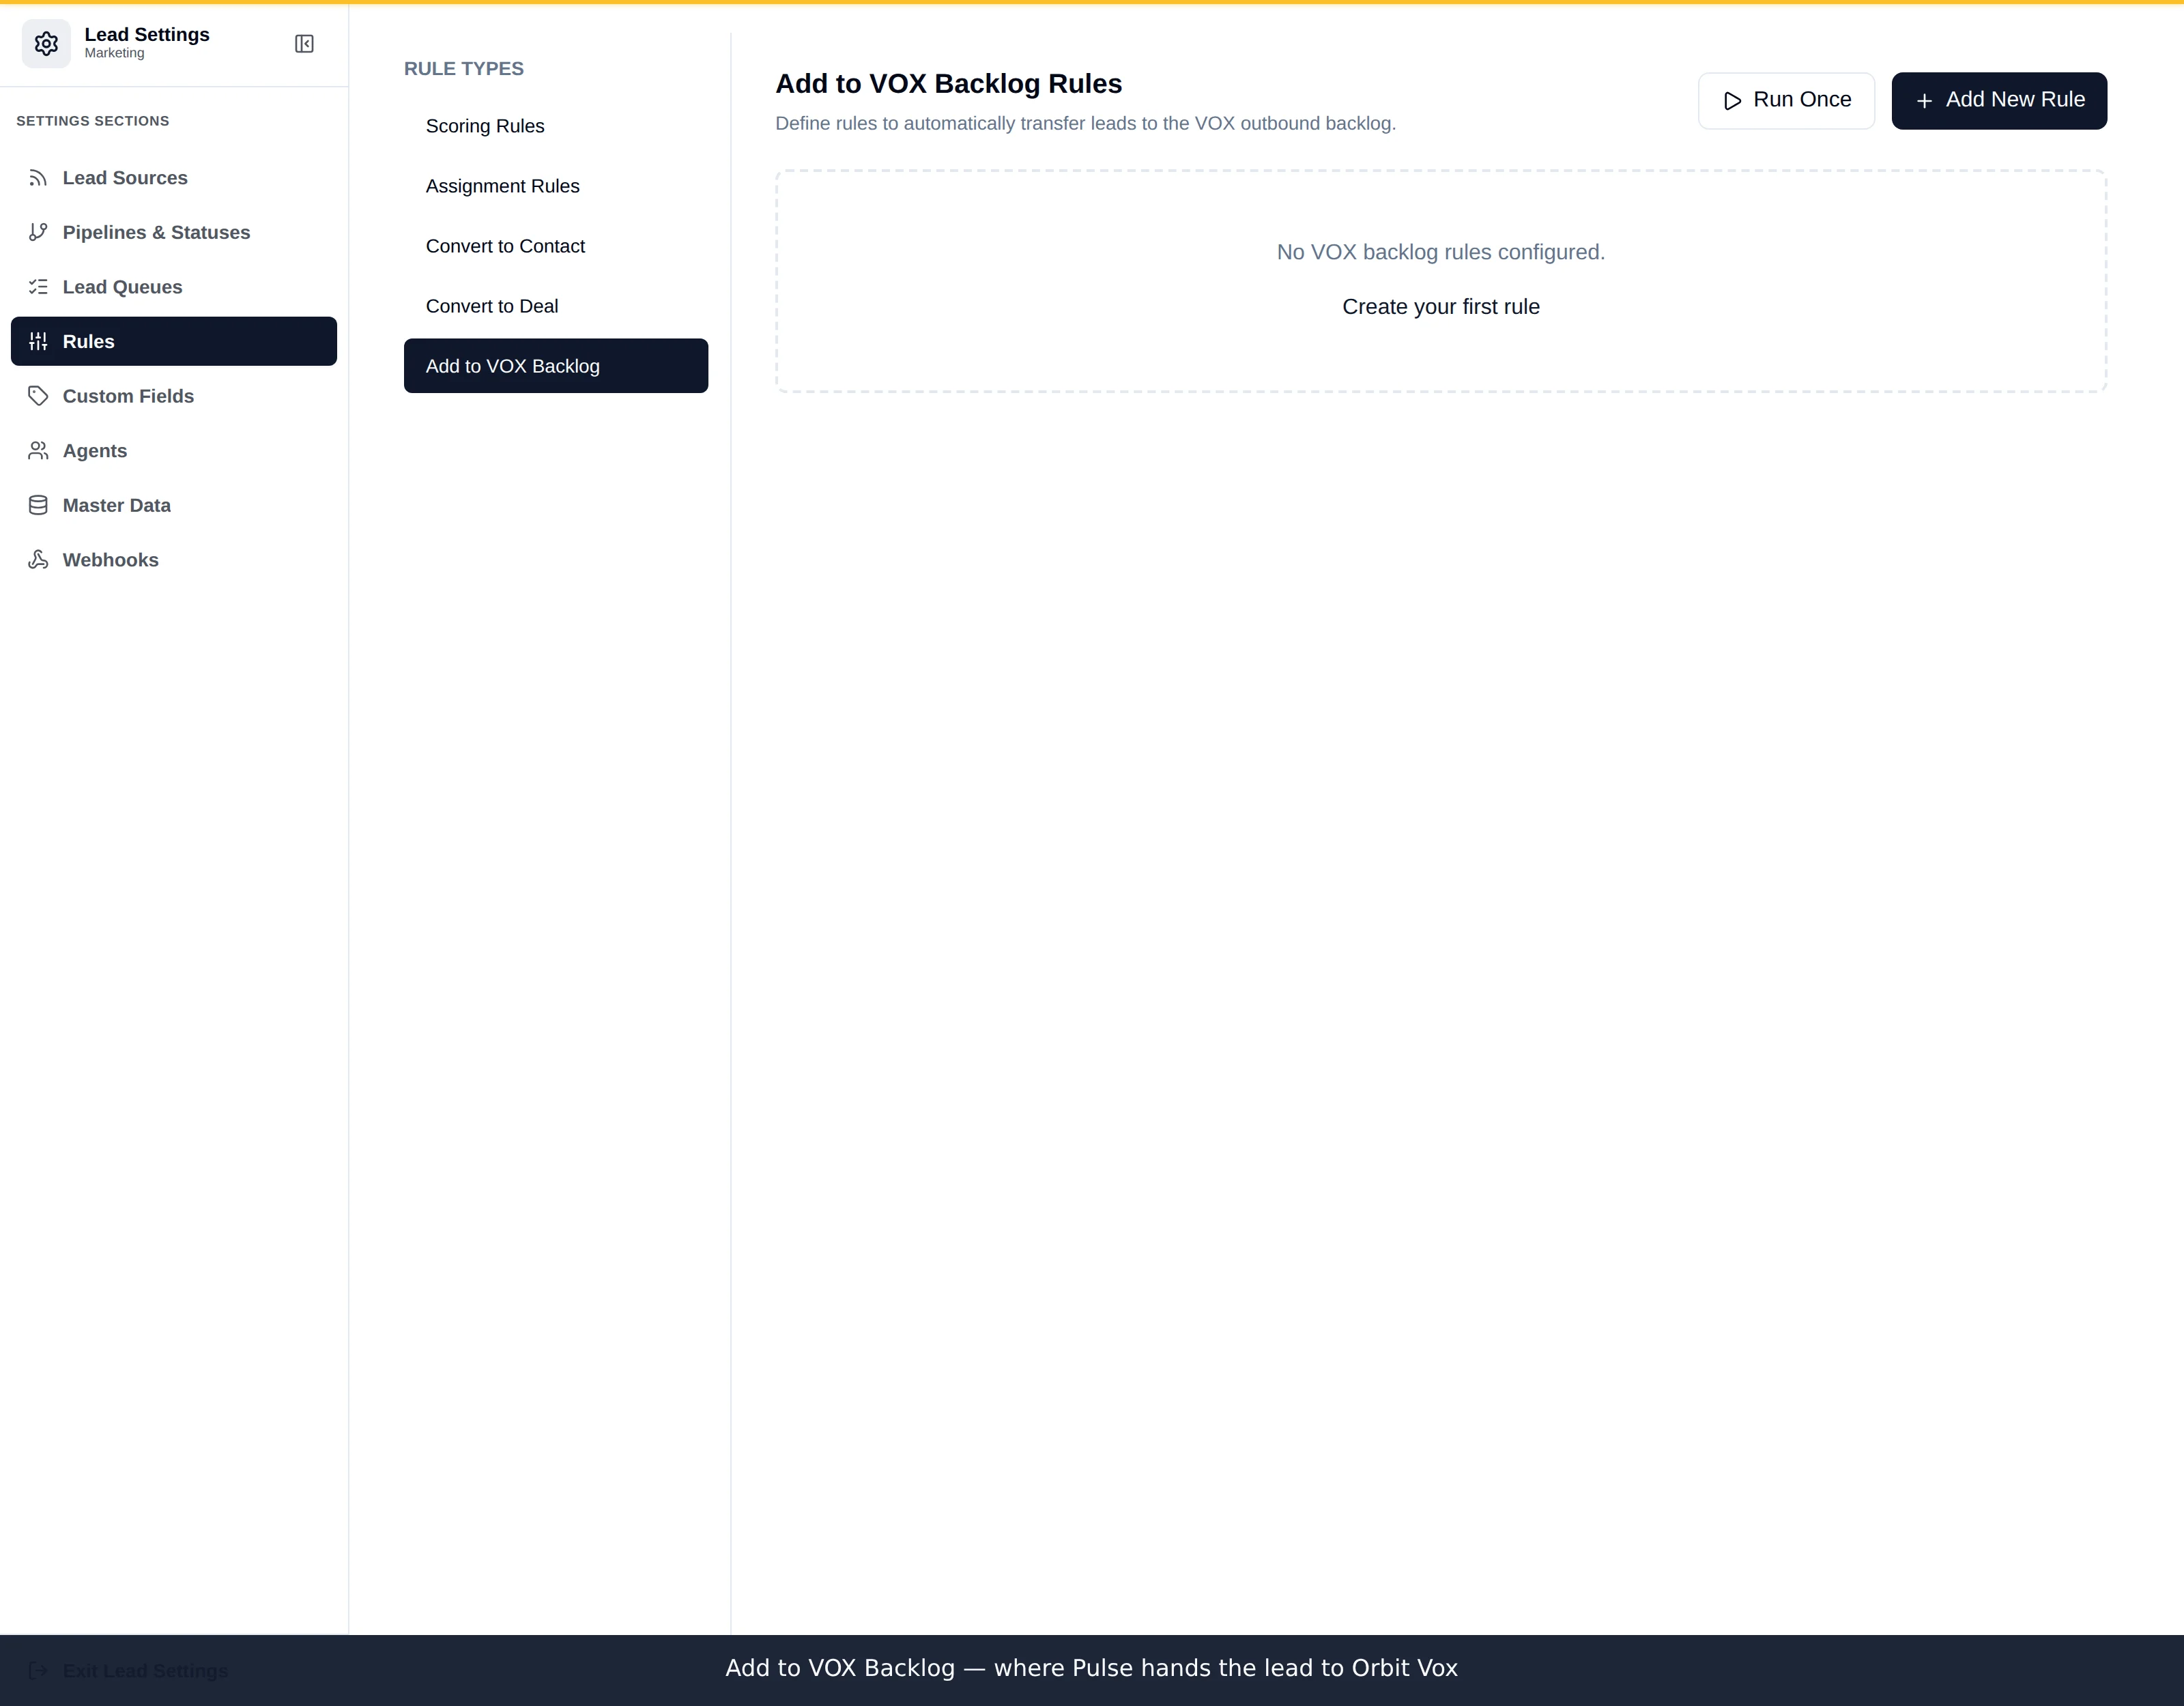Open the Webhooks settings section

174,560
